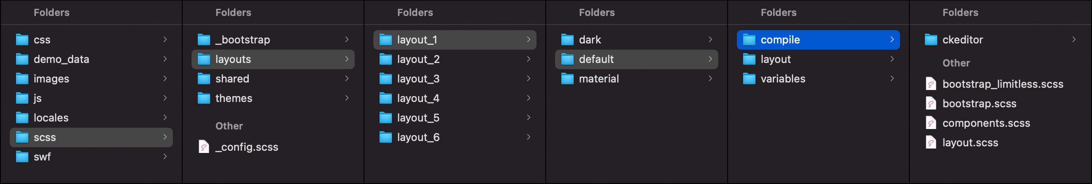Click the bootstrap_limitless.scss file icon
1092x184 pixels.
click(931, 84)
